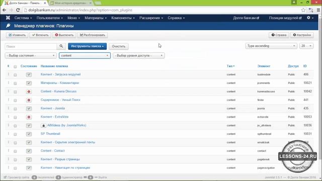Check the box for Контент - Загрузка модулей

15,75
